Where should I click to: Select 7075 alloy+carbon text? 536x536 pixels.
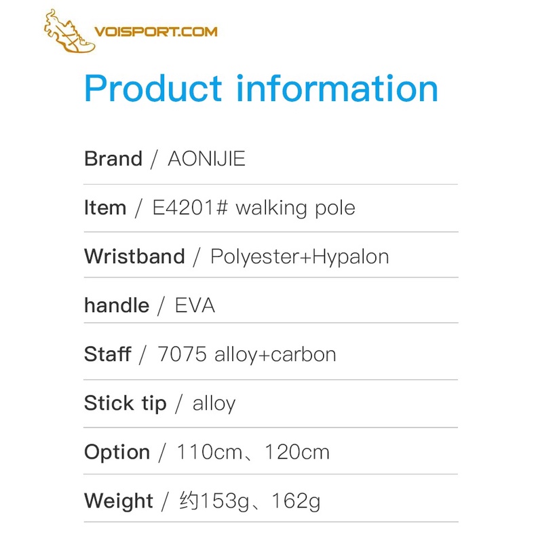[x=247, y=355]
